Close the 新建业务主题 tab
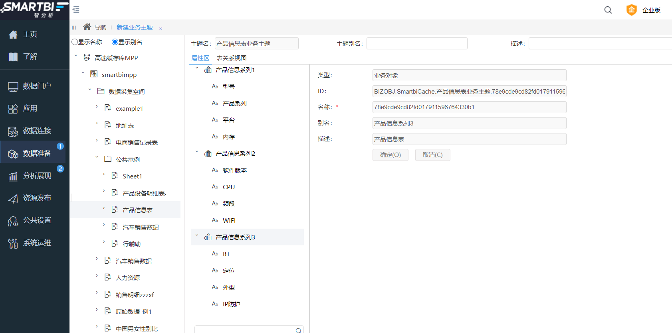The width and height of the screenshot is (672, 333). click(x=161, y=28)
